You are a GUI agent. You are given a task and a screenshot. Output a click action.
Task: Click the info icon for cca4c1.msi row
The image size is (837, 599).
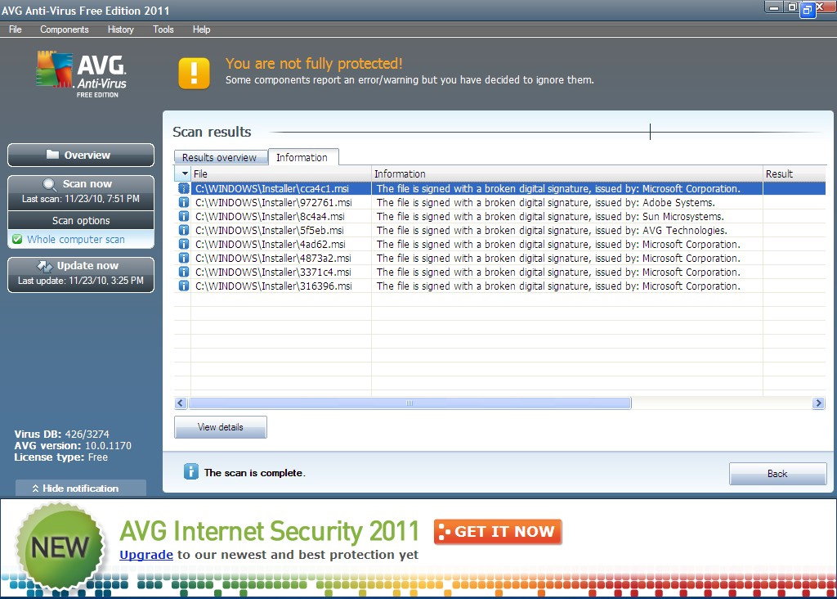click(184, 189)
